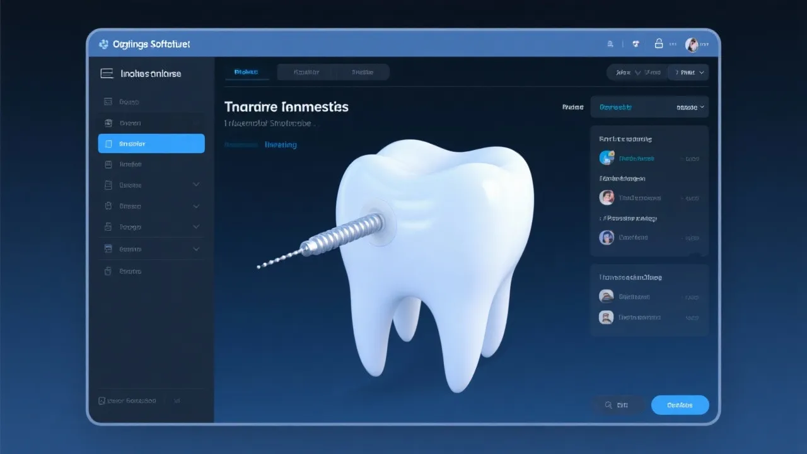Click icon of the last sidebar item
Image resolution: width=807 pixels, height=454 pixels.
(107, 271)
